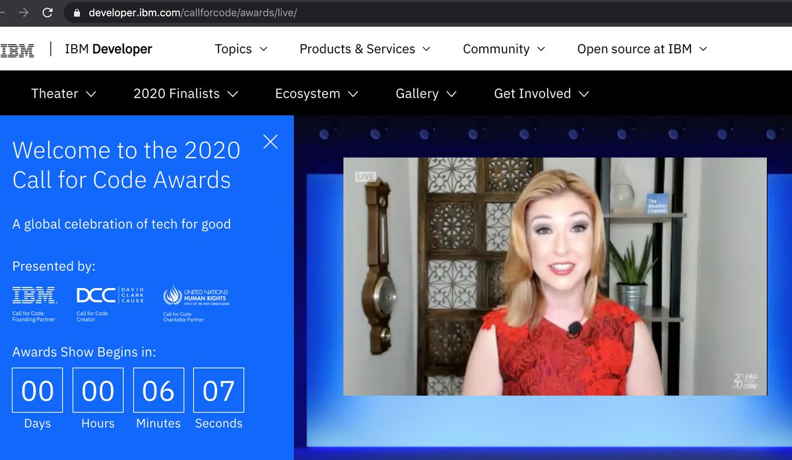This screenshot has width=792, height=460.
Task: Click the IBM Founding Partner logo
Action: tap(34, 295)
